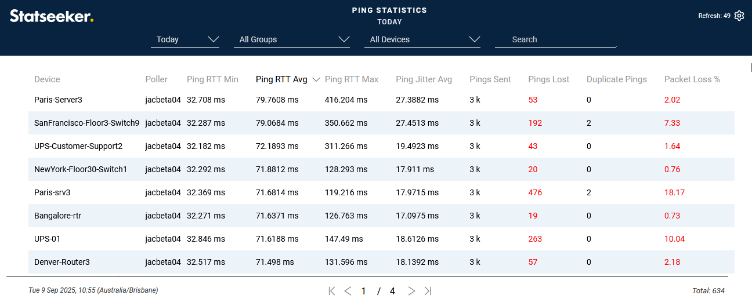Go to the previous page
This screenshot has width=752, height=306.
click(348, 291)
